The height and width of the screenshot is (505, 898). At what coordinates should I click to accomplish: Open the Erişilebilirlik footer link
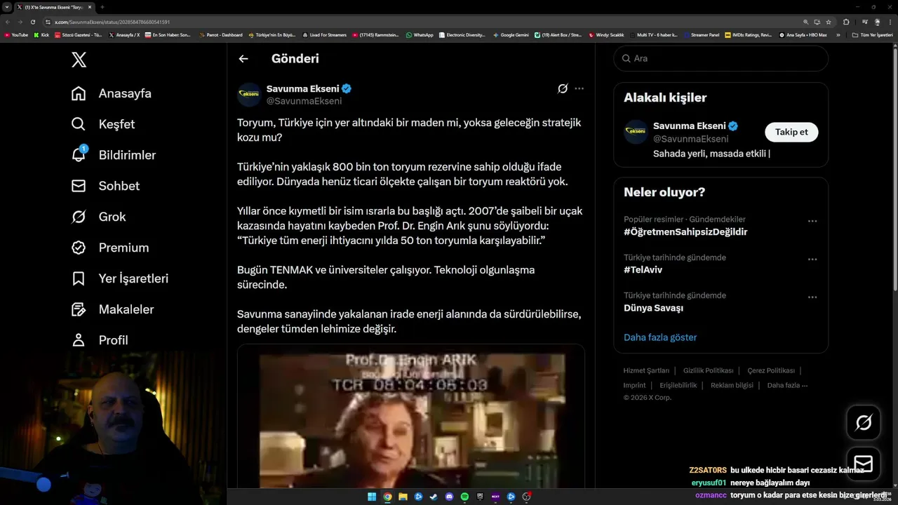[x=678, y=385]
